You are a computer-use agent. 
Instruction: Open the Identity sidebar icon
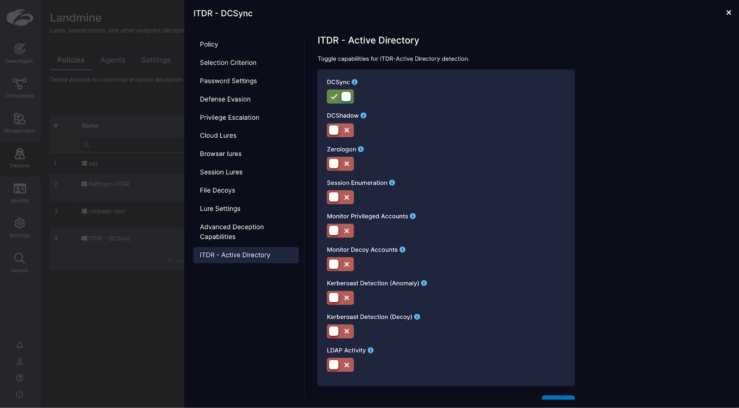click(19, 189)
